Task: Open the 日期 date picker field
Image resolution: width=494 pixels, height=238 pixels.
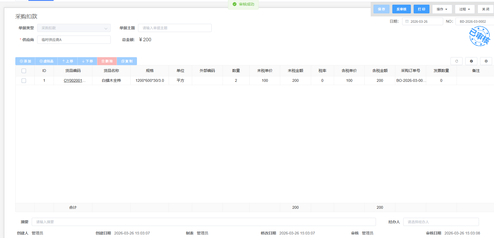Action: coord(422,22)
